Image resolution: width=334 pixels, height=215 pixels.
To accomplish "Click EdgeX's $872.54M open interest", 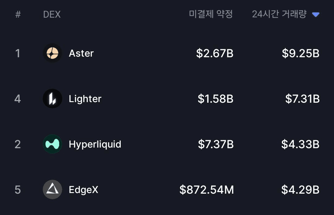I will click(206, 190).
